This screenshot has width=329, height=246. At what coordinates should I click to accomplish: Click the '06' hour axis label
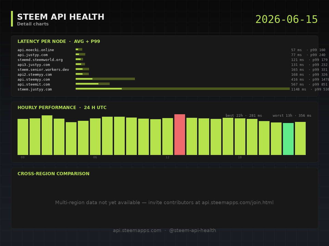[95, 157]
